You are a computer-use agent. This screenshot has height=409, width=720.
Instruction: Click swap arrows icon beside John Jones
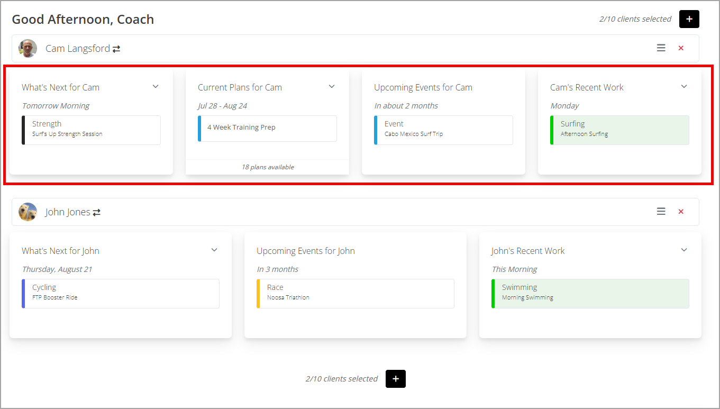click(97, 212)
